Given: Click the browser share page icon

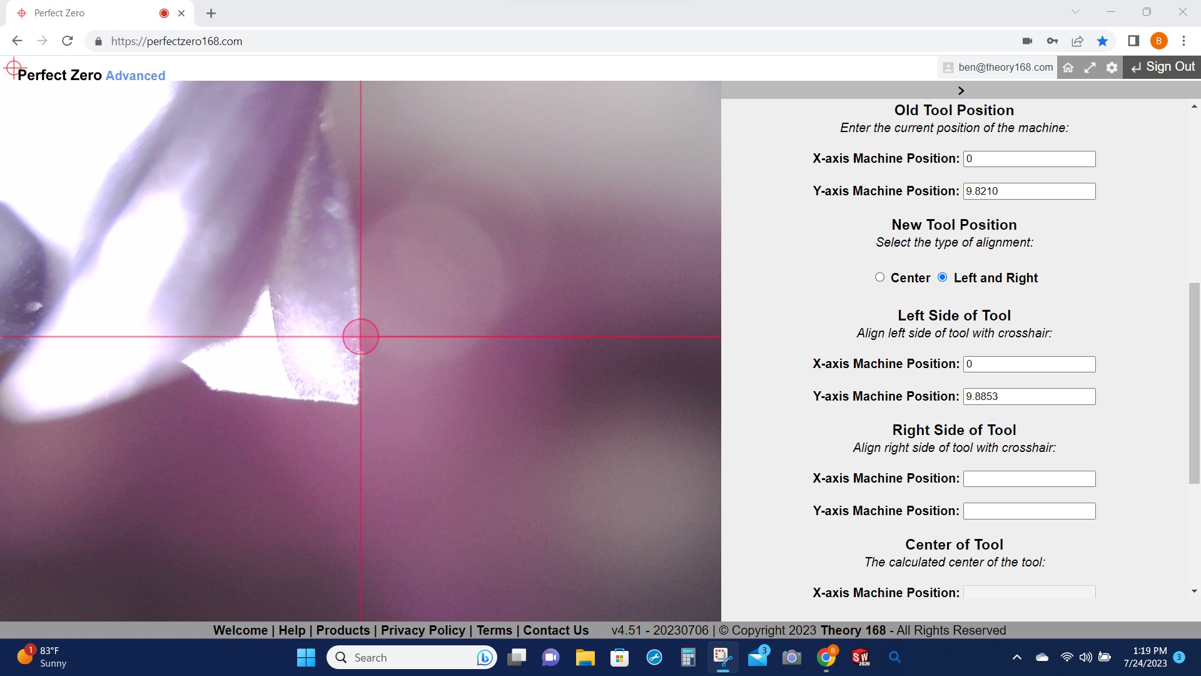Looking at the screenshot, I should pos(1077,41).
